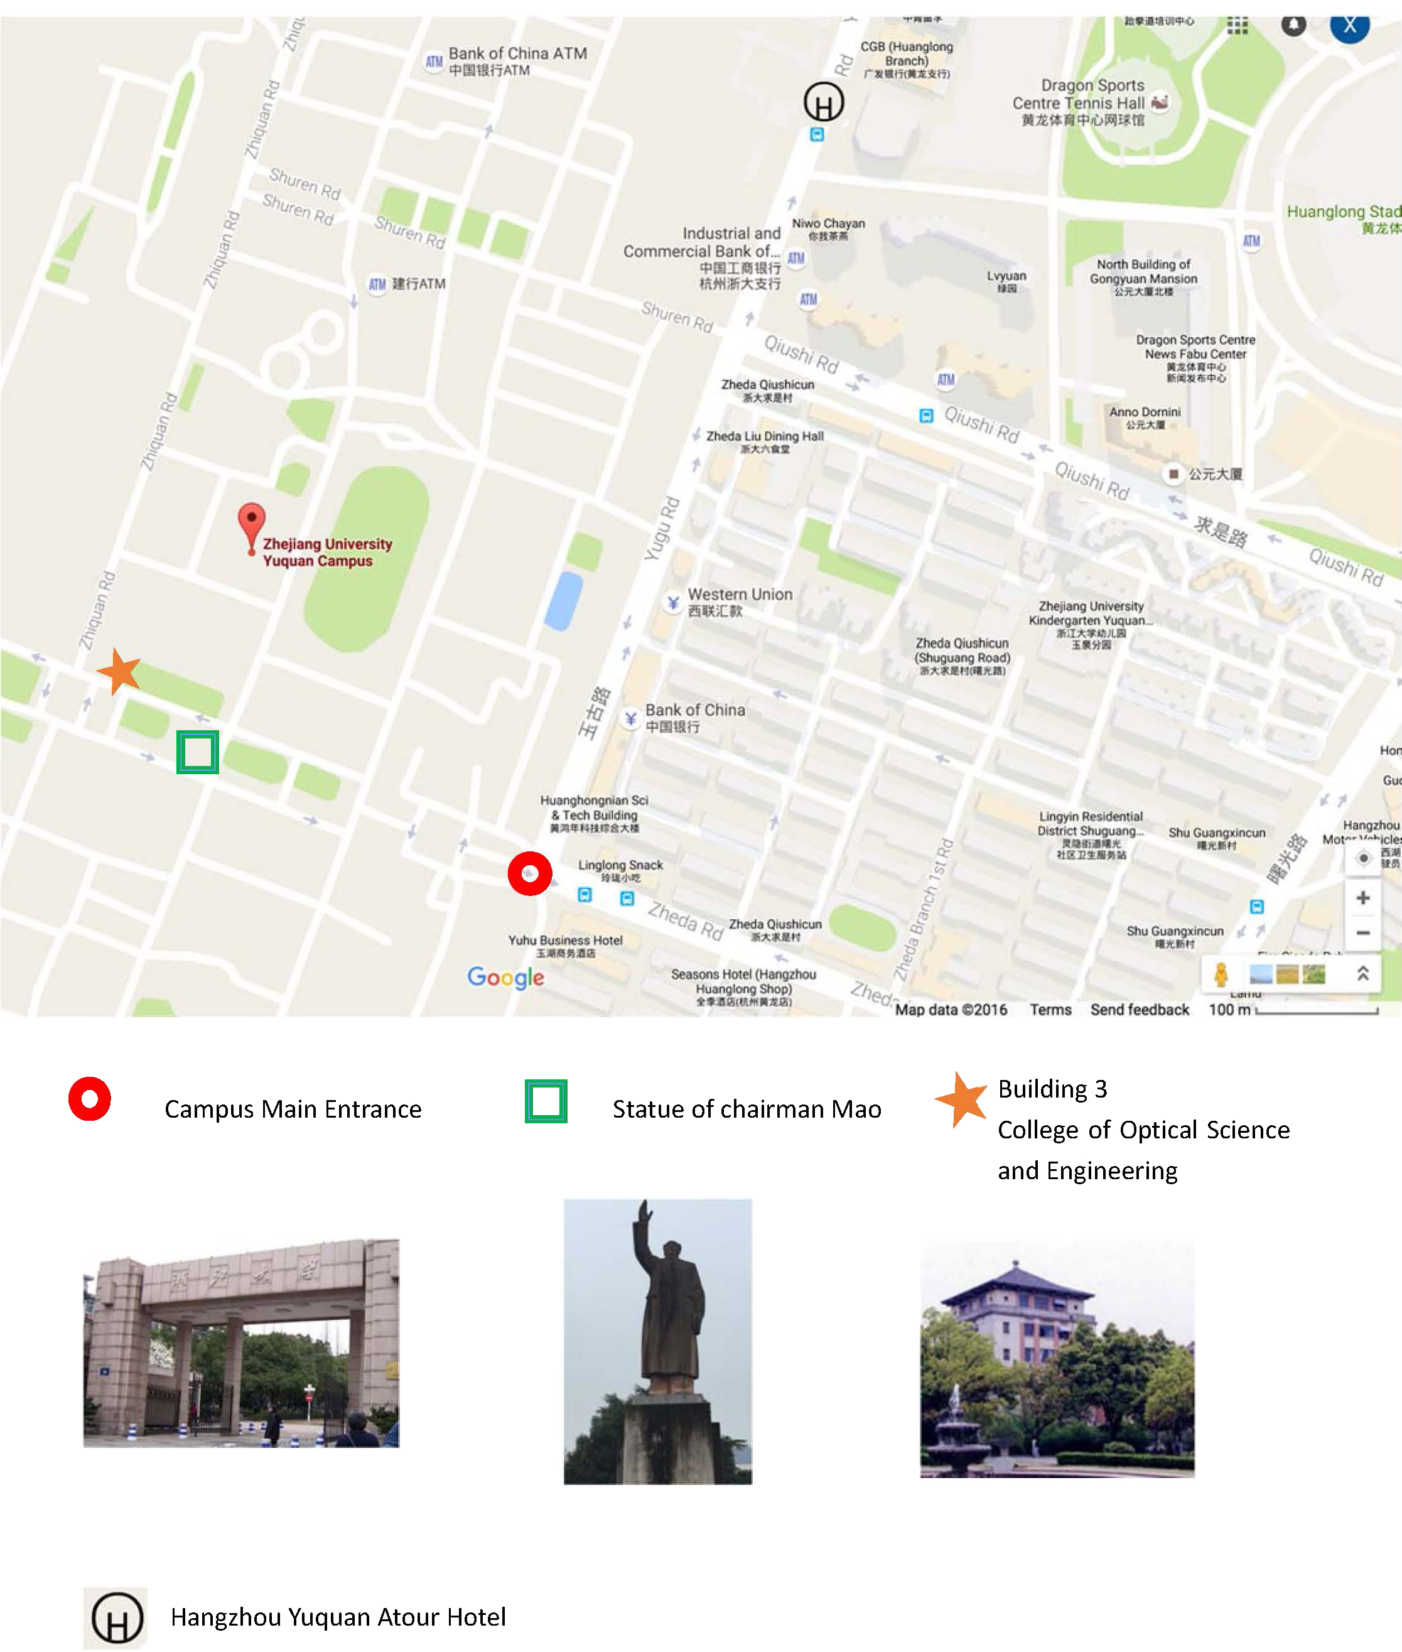Click the Bank of China yen icon
This screenshot has width=1402, height=1652.
(x=630, y=719)
